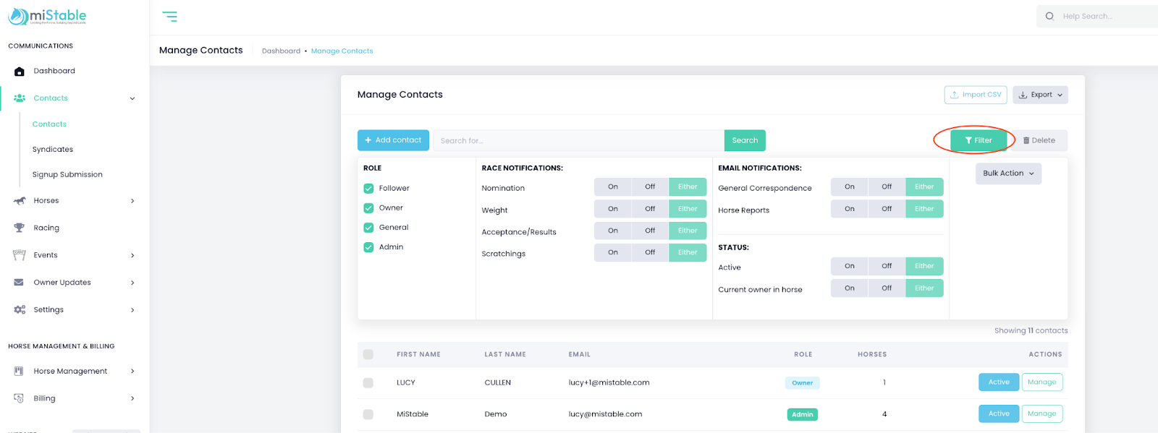Uncheck the Admin role checkbox
This screenshot has width=1158, height=433.
coord(368,247)
